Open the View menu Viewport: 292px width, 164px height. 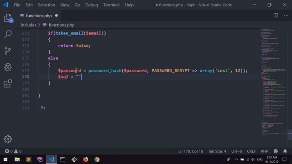[65, 5]
